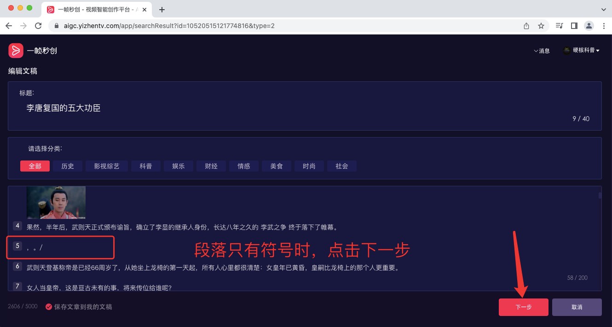
Task: Open the Chrome profile avatar
Action: [x=589, y=26]
